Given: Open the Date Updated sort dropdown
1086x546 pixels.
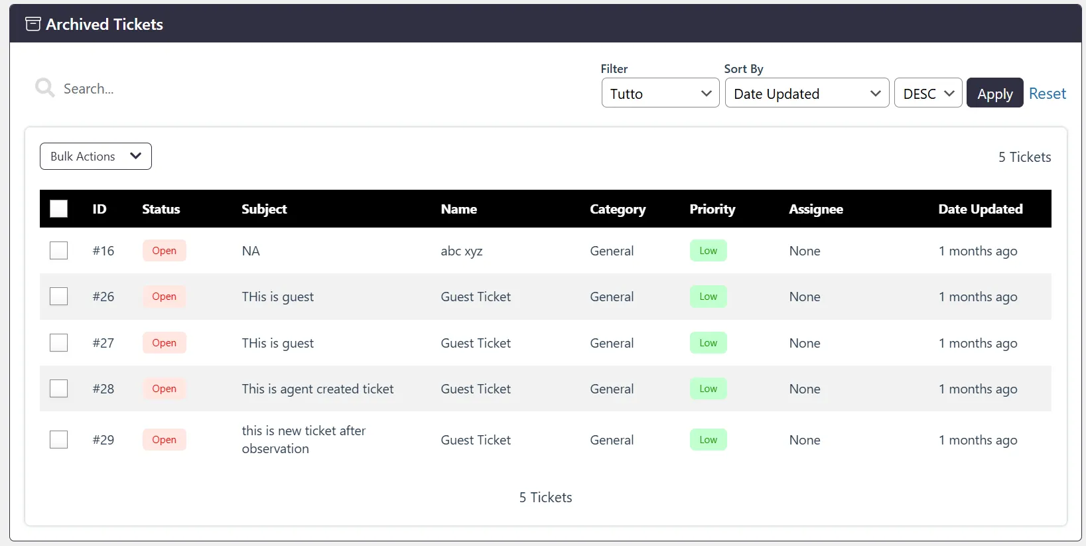Looking at the screenshot, I should coord(806,94).
